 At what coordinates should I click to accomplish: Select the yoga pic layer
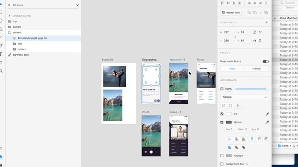coord(43,38)
